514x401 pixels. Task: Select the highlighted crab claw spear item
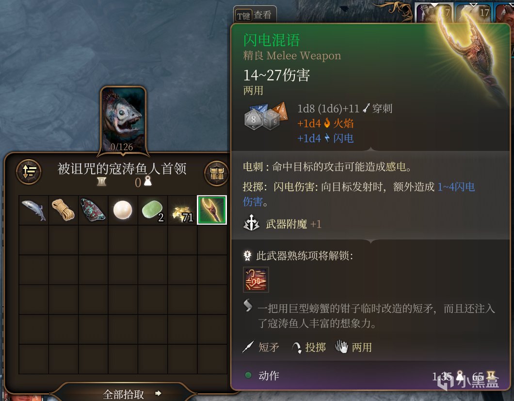coord(212,210)
